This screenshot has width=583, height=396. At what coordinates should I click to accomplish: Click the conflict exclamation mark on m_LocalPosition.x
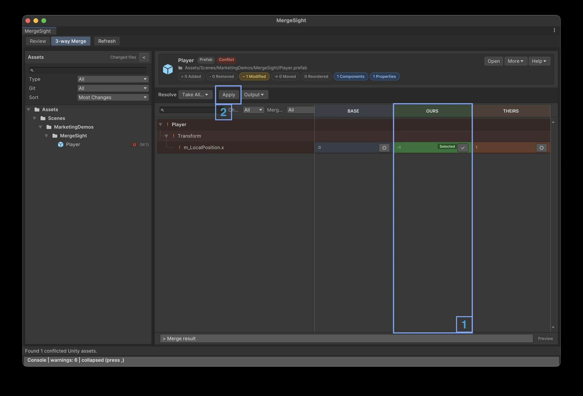point(179,147)
